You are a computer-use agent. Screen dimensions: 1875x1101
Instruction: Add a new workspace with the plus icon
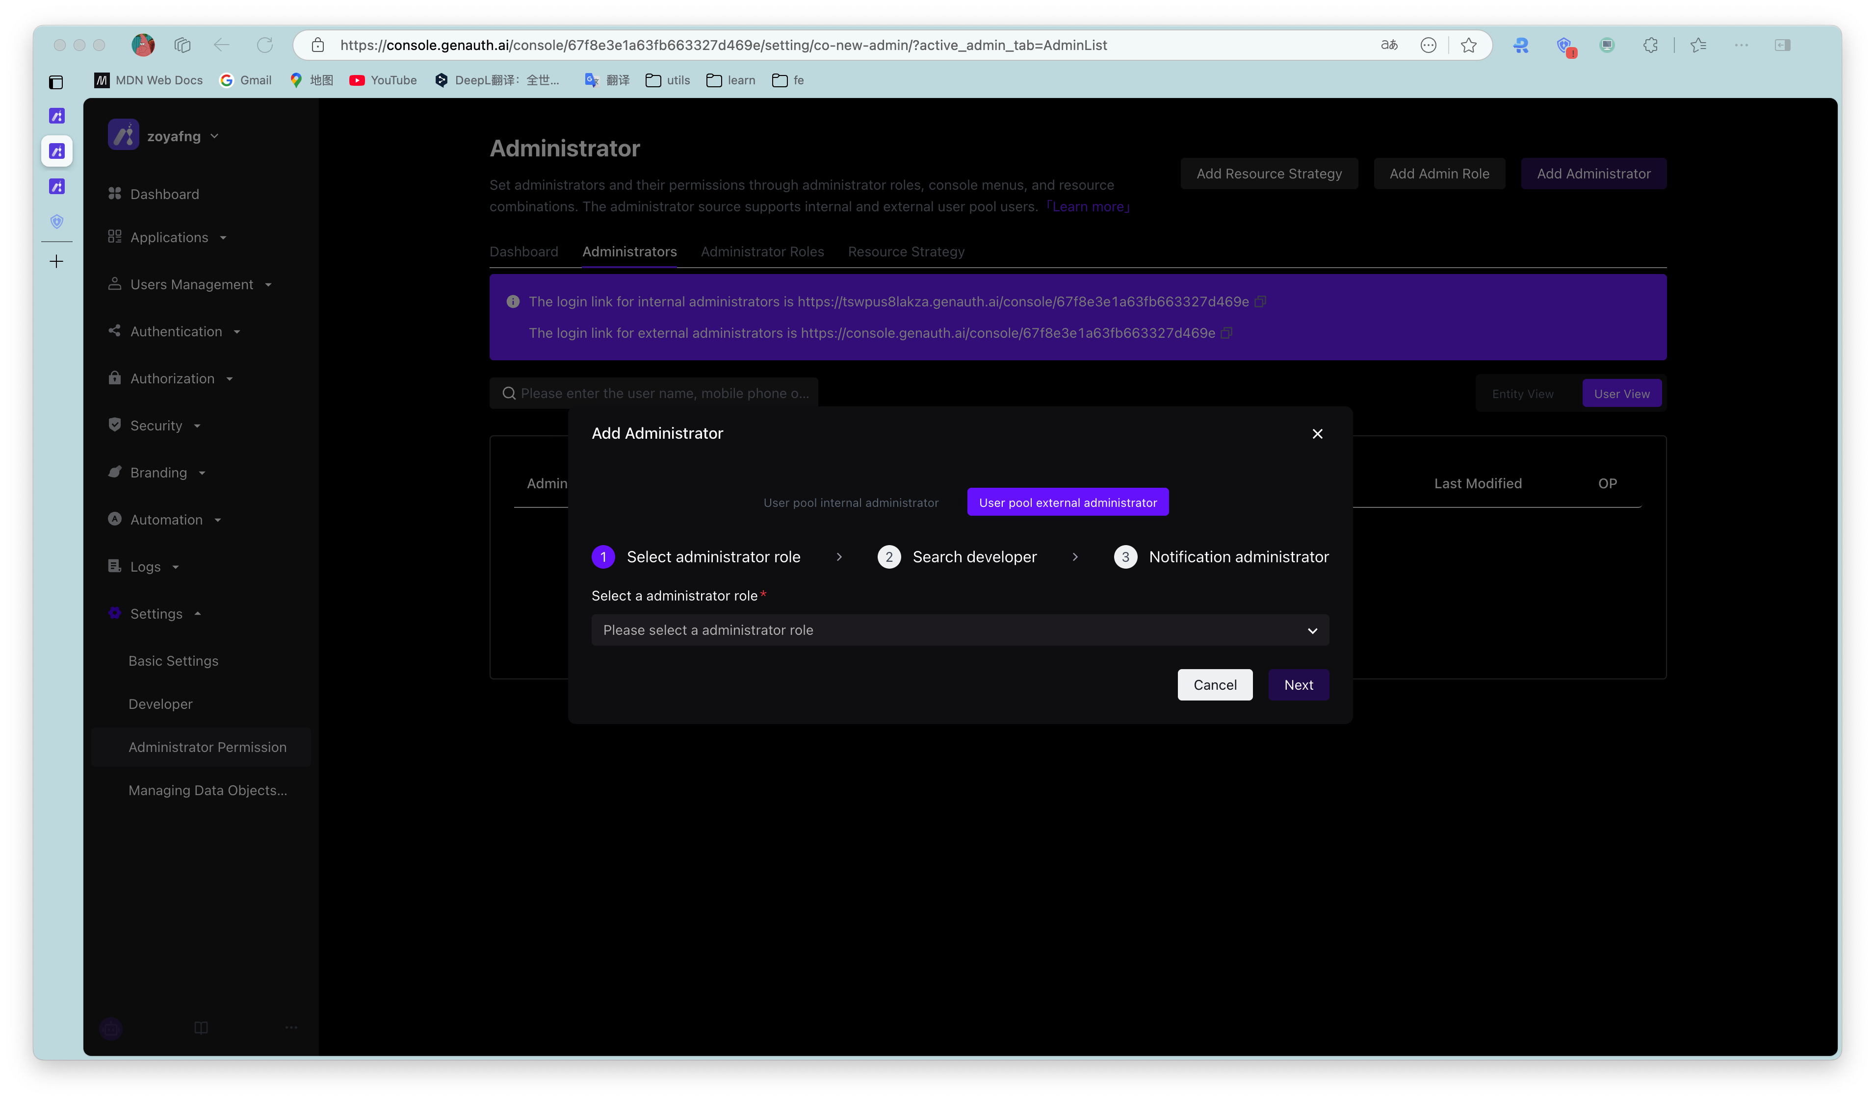click(x=56, y=261)
